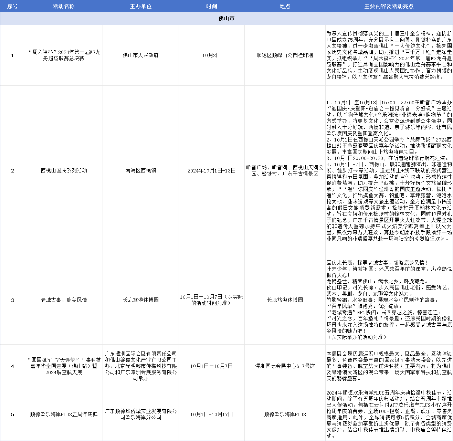This screenshot has height=441, width=453.
Task: Select the 活动名称 column header
Action: coord(64,6)
